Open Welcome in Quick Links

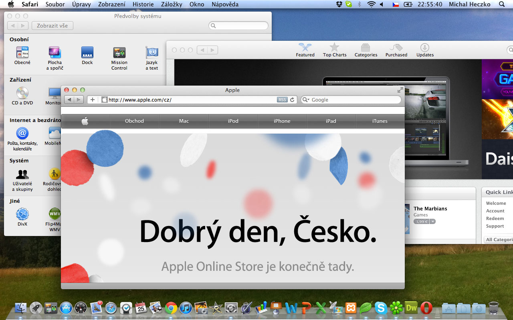(496, 203)
